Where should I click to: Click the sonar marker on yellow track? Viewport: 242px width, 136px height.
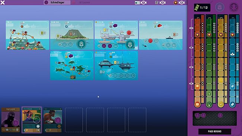[x=221, y=80]
